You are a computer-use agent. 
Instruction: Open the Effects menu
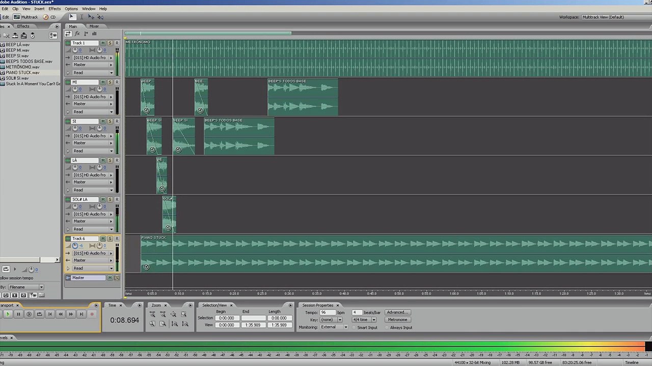coord(55,9)
